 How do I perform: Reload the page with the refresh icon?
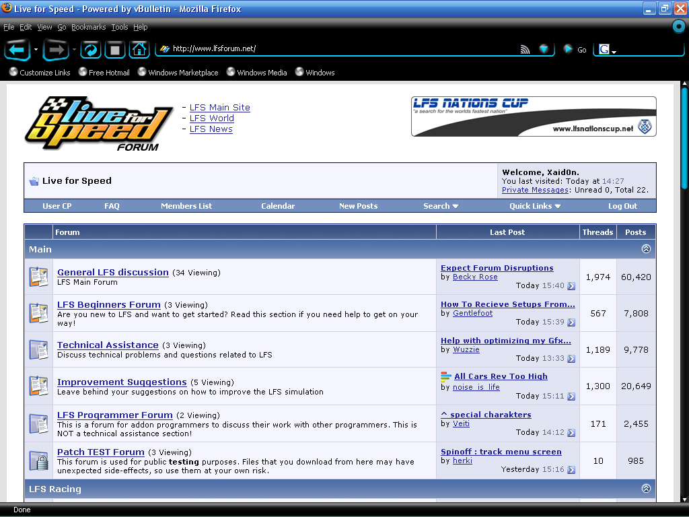coord(91,50)
